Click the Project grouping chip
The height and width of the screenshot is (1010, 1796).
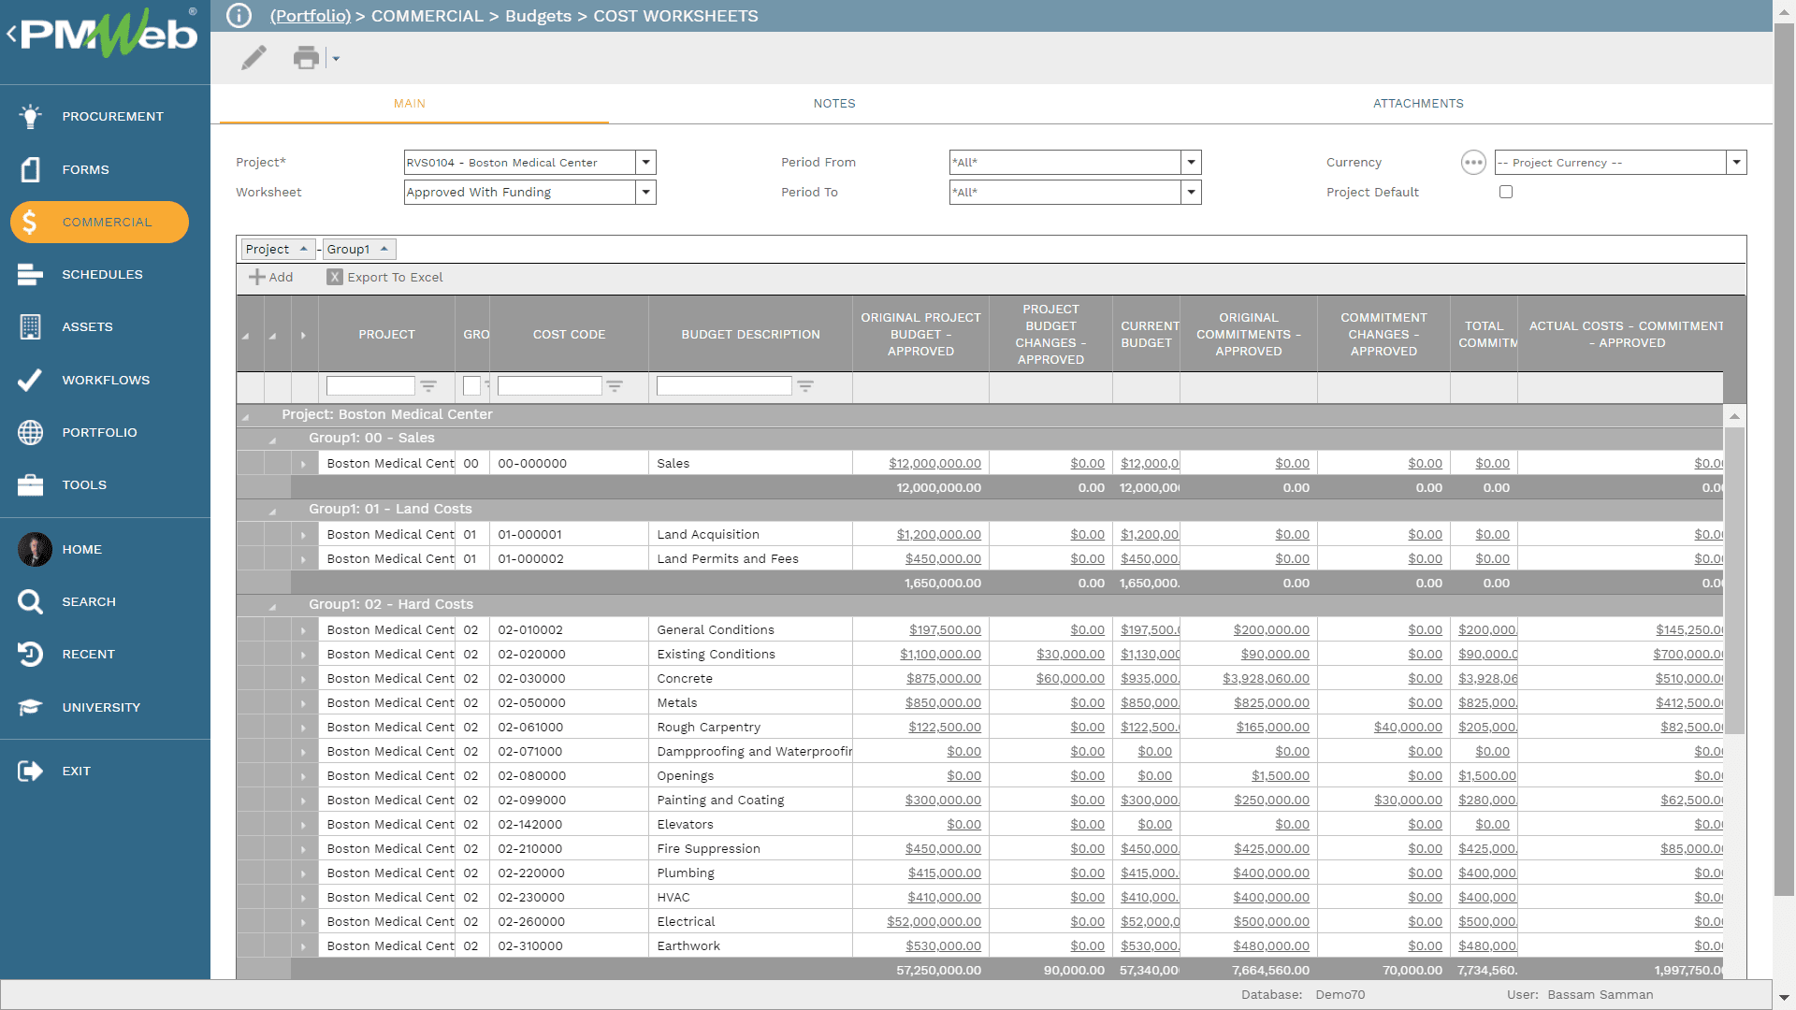(278, 249)
